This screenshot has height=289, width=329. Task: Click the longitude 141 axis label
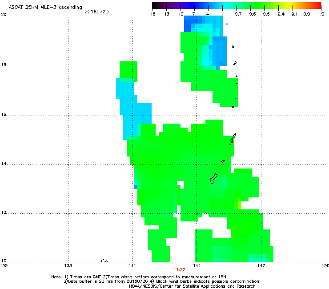click(132, 266)
